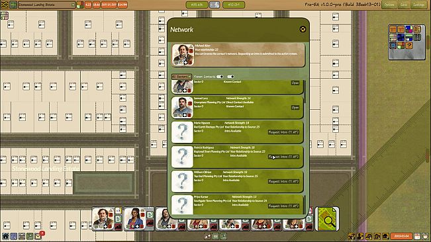Open the mail icon with red notification
This screenshot has height=242, width=431.
click(x=38, y=236)
